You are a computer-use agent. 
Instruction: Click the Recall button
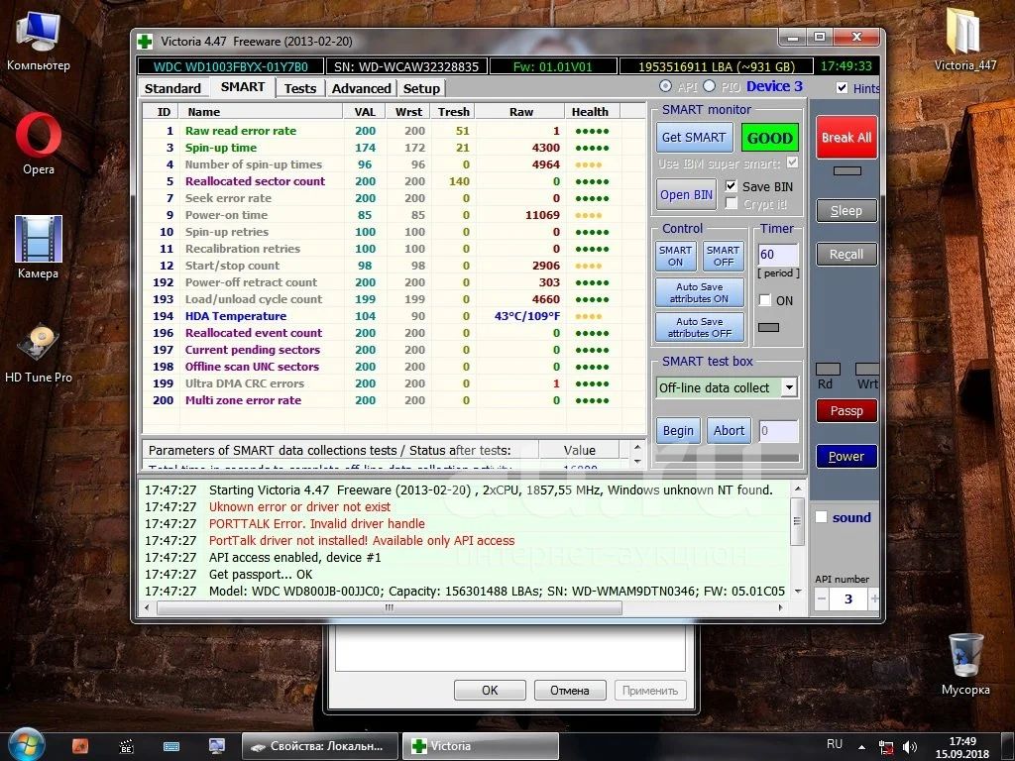point(846,255)
